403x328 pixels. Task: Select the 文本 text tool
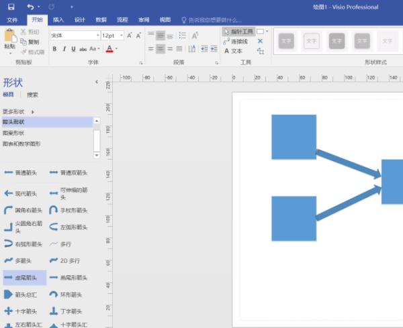coord(233,51)
